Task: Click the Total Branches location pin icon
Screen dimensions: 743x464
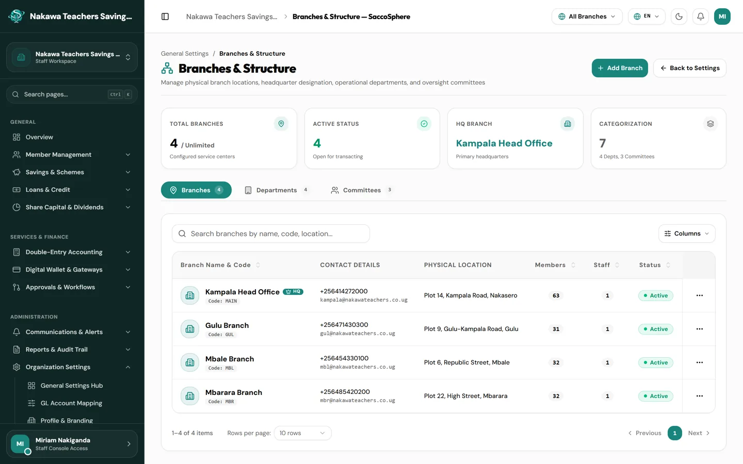Action: click(x=281, y=124)
